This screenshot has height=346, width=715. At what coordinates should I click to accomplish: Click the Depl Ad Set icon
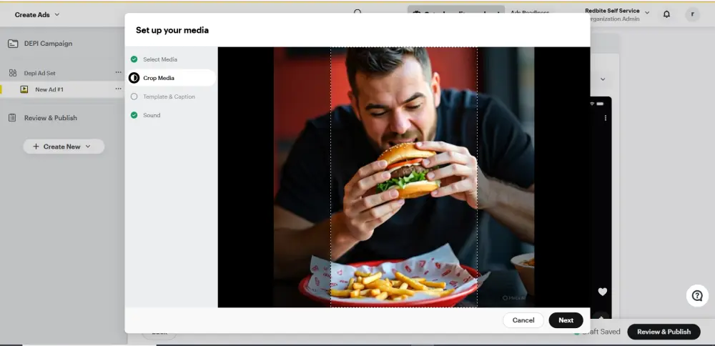[x=13, y=73]
